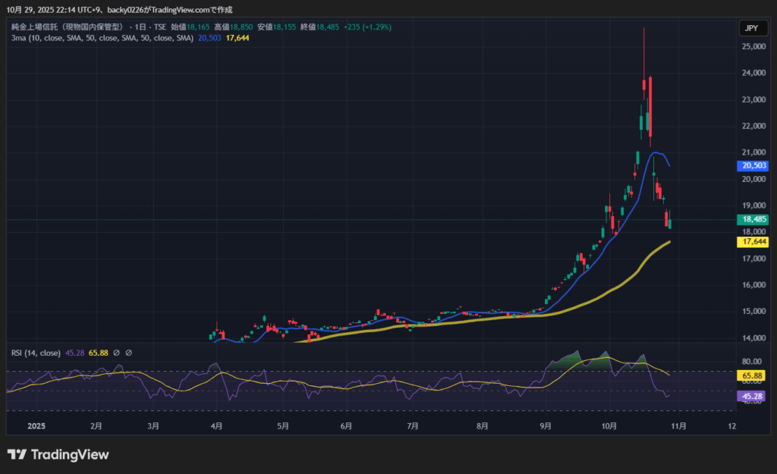Click the 1日 interval in chart header
Image resolution: width=777 pixels, height=474 pixels.
coord(141,27)
